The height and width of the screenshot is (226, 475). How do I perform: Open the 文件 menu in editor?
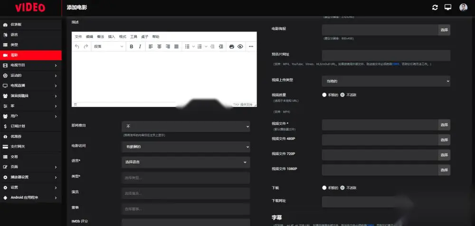[x=78, y=37]
